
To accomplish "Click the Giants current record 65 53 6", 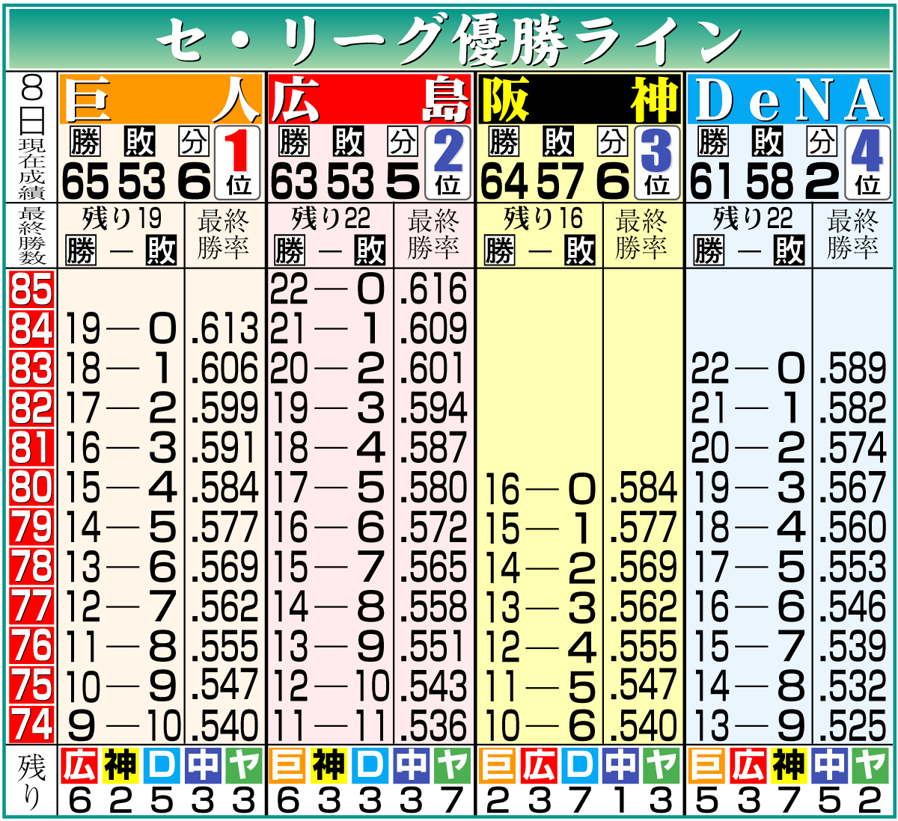I will coord(136,181).
